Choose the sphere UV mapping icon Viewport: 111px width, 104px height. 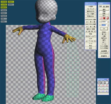click(x=107, y=18)
